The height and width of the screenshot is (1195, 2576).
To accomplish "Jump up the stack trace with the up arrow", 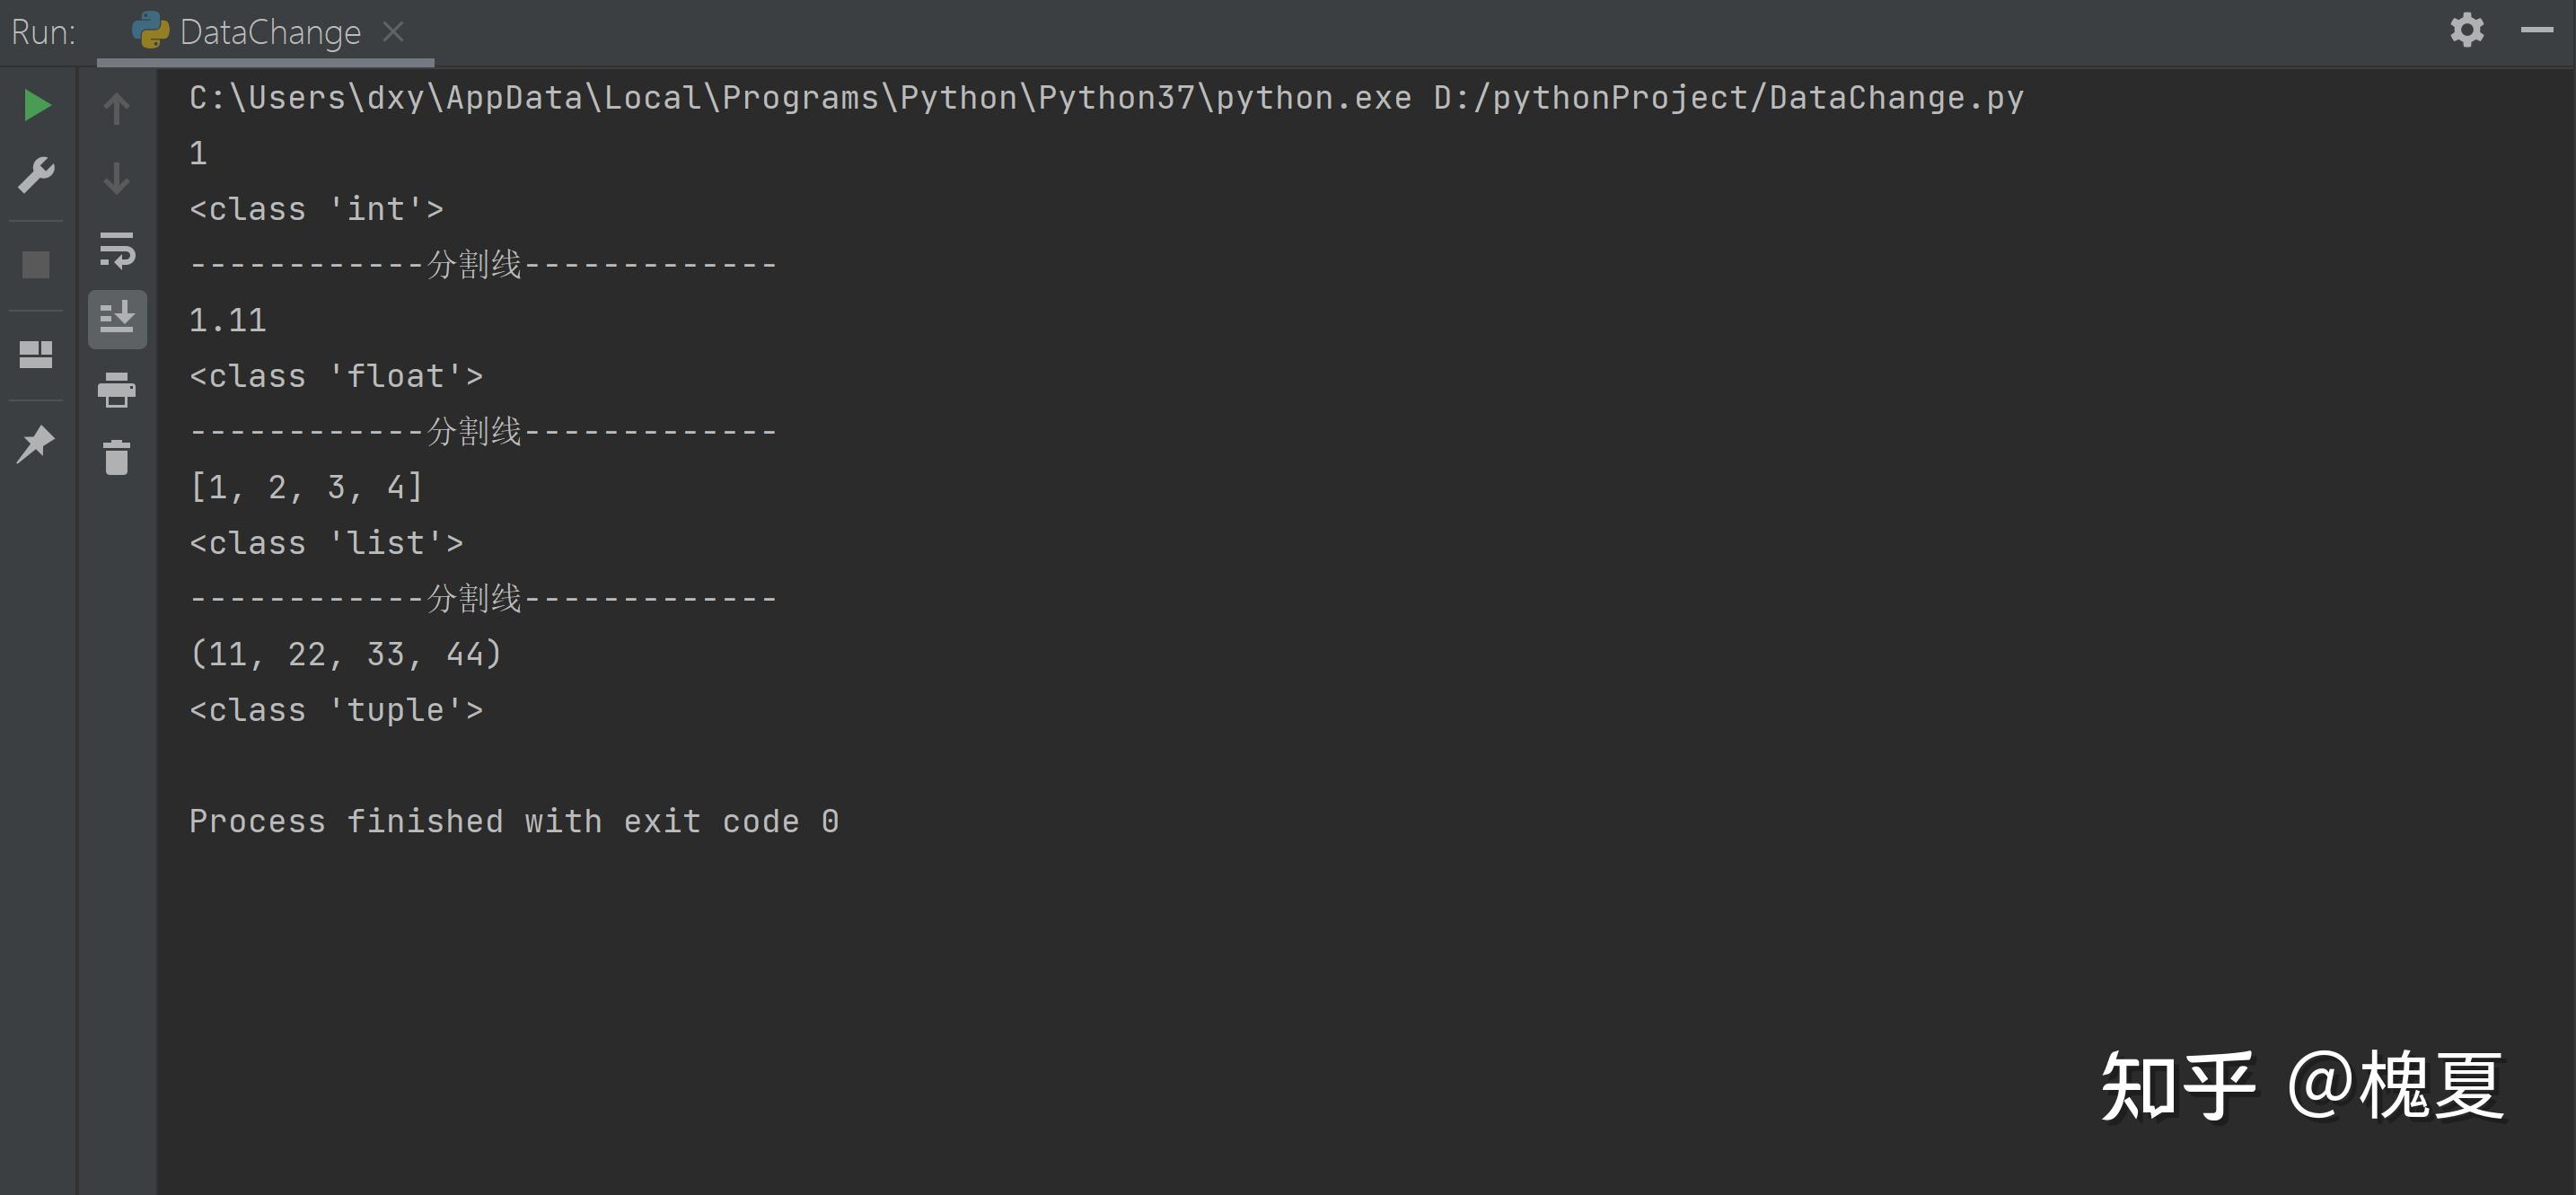I will point(117,108).
